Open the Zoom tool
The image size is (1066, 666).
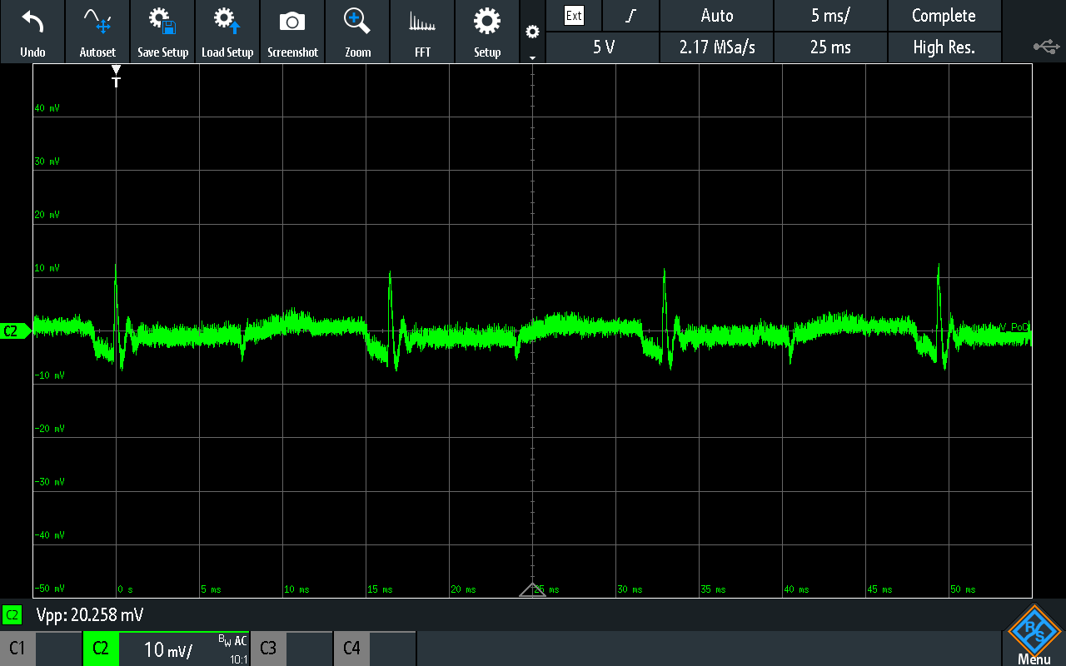[357, 31]
